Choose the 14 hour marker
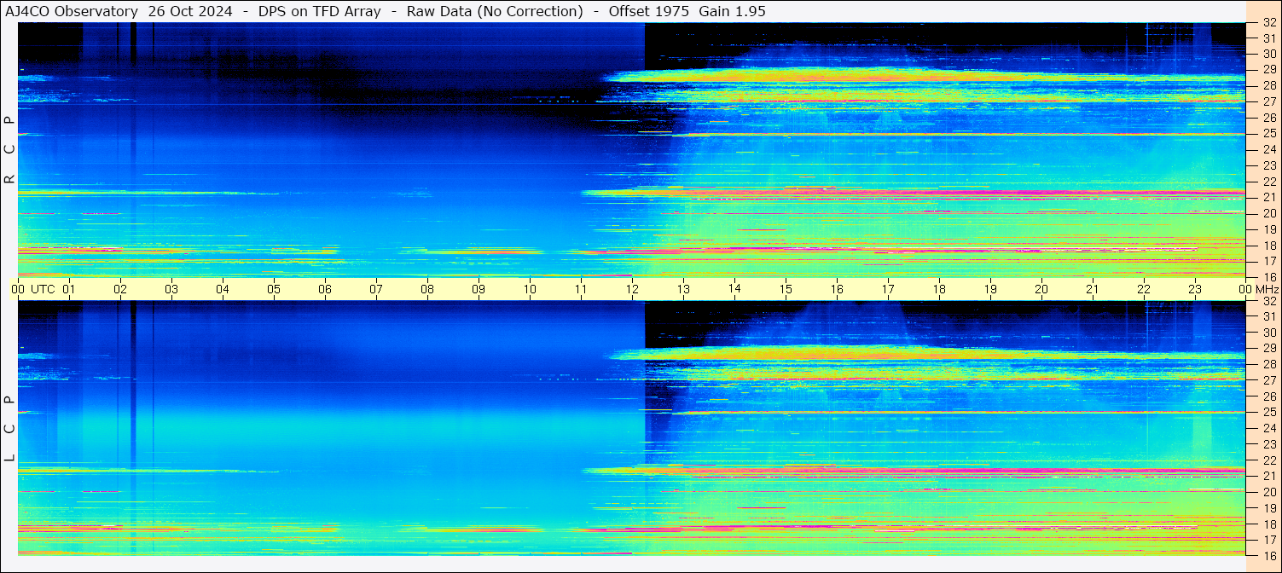This screenshot has width=1282, height=573. (734, 289)
